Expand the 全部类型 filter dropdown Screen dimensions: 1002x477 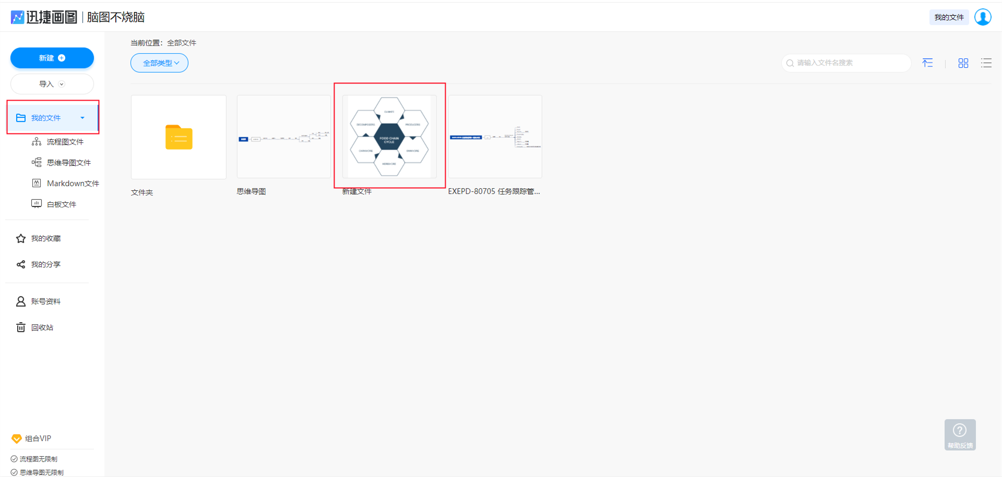click(x=160, y=63)
